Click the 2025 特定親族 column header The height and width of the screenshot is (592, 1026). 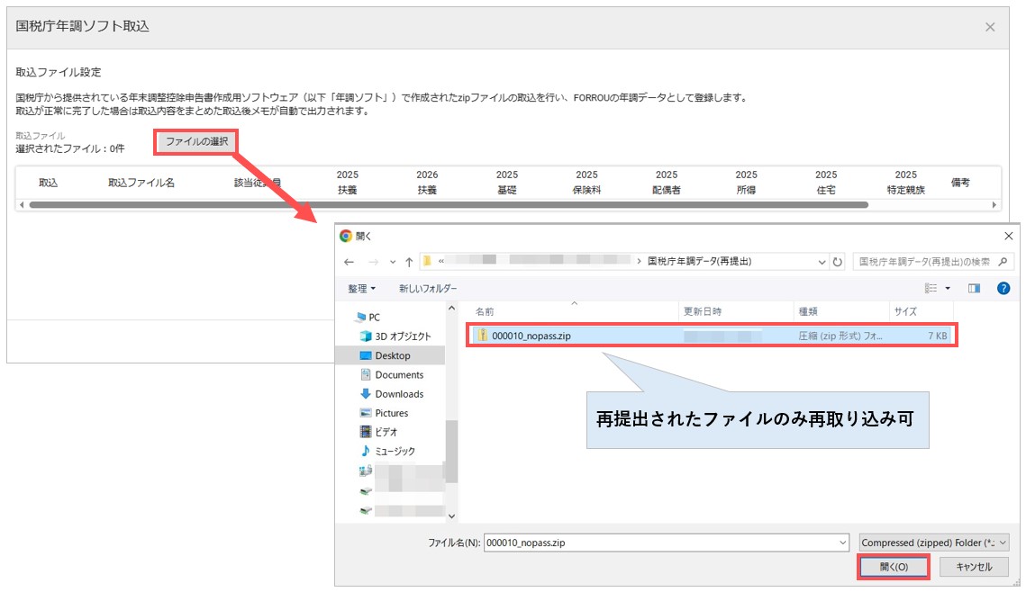click(906, 183)
